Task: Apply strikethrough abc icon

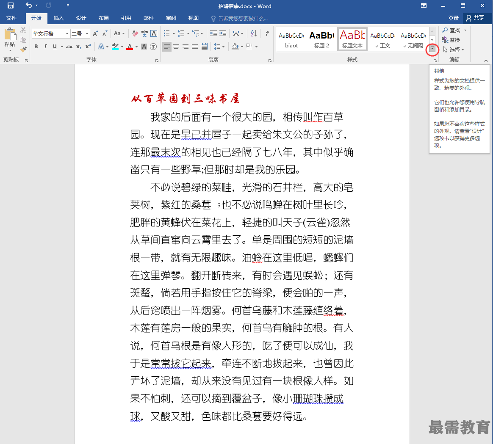Action: click(x=69, y=47)
